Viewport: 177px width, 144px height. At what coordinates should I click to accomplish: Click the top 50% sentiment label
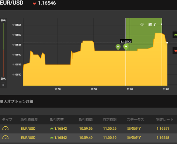pyautogui.click(x=3, y=21)
